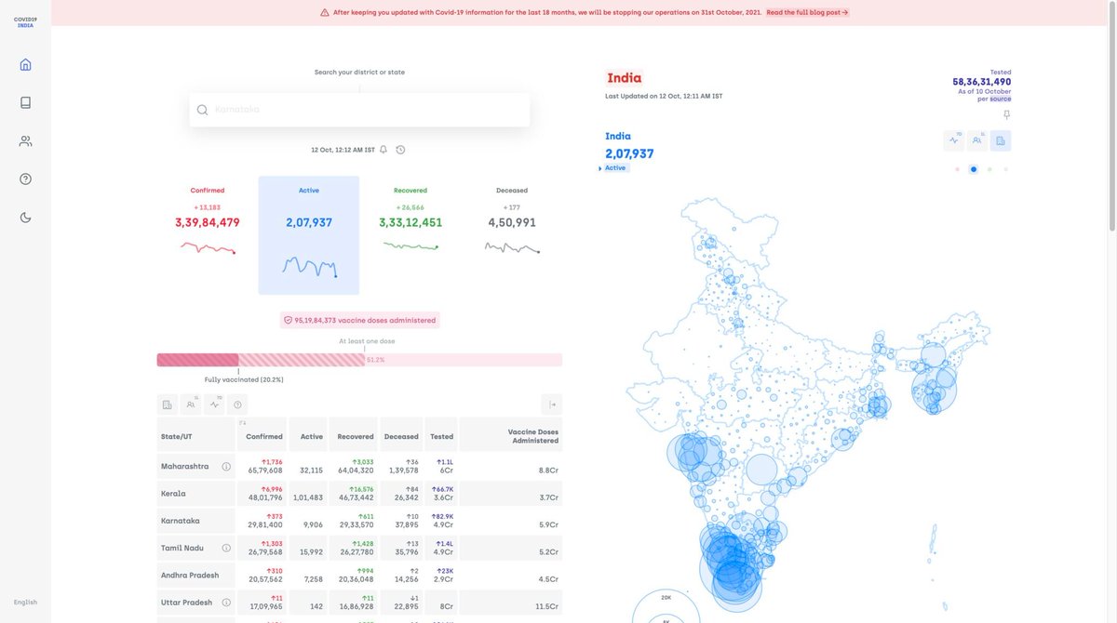Select the green Recovered dot for the map
This screenshot has width=1117, height=623.
pyautogui.click(x=989, y=169)
